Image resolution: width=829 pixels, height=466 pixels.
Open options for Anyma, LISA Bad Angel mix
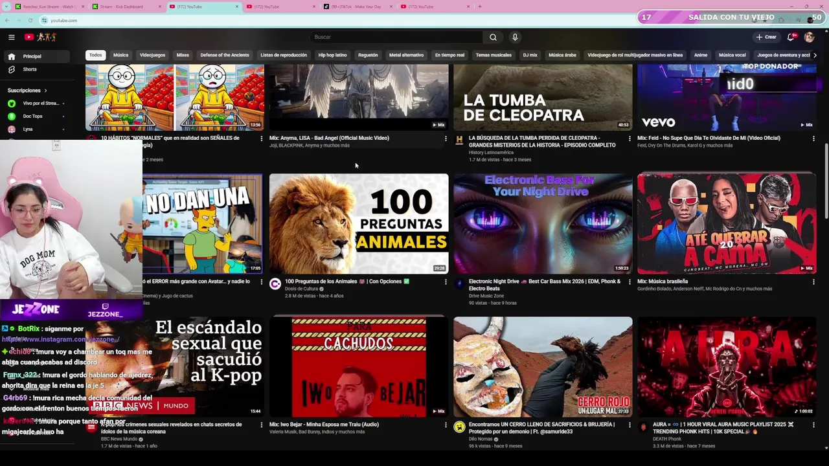[446, 139]
